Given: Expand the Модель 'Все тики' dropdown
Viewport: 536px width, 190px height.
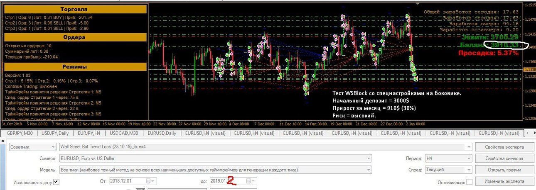Looking at the screenshot, I should point(369,170).
